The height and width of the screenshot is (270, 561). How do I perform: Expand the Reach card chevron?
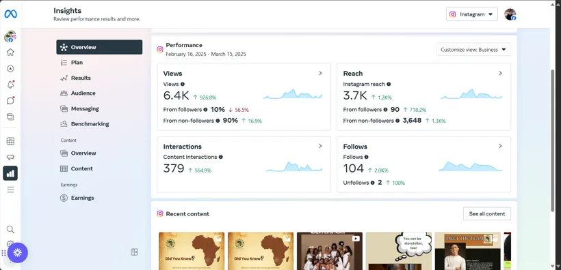click(500, 73)
